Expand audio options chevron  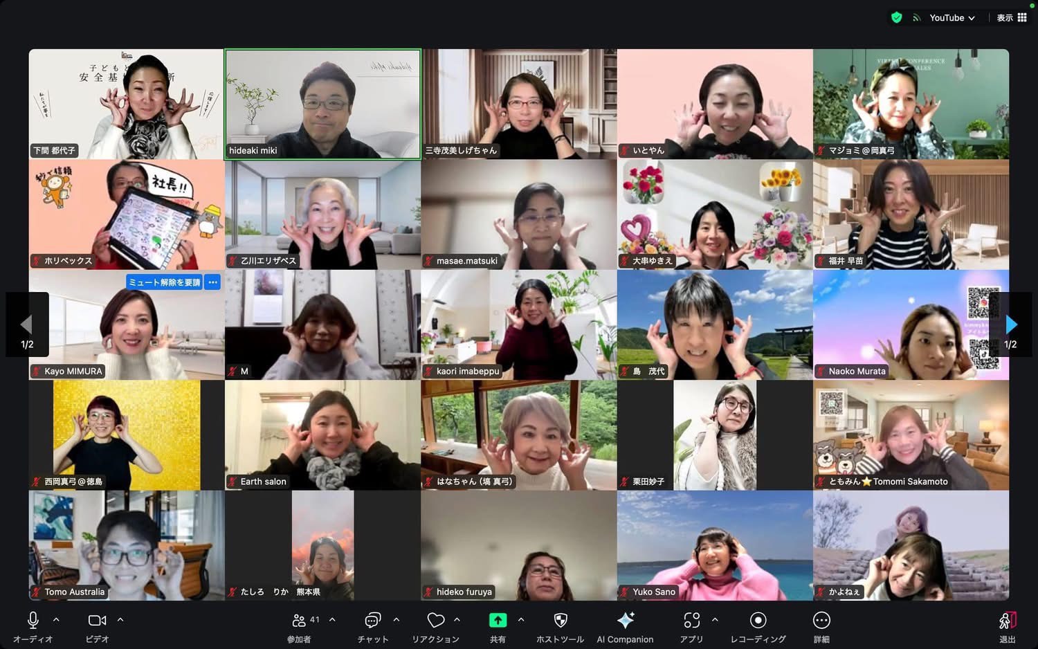coord(56,620)
